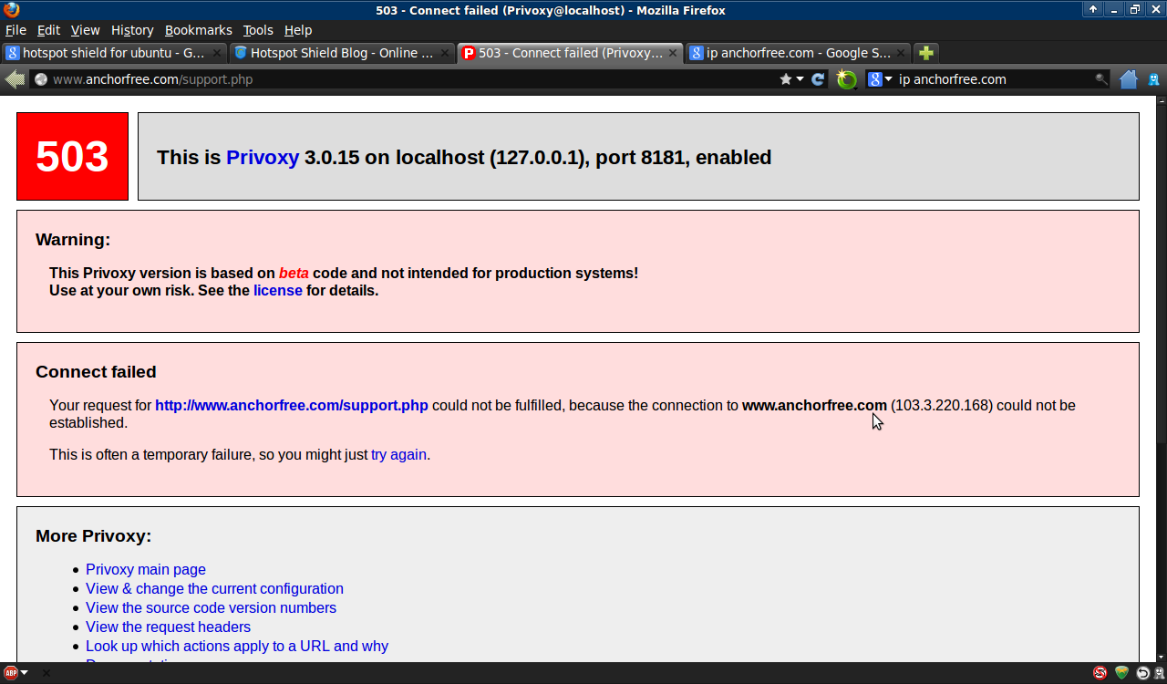Switch to 'ip anchorfree.com - Google S...' tab

coord(798,53)
